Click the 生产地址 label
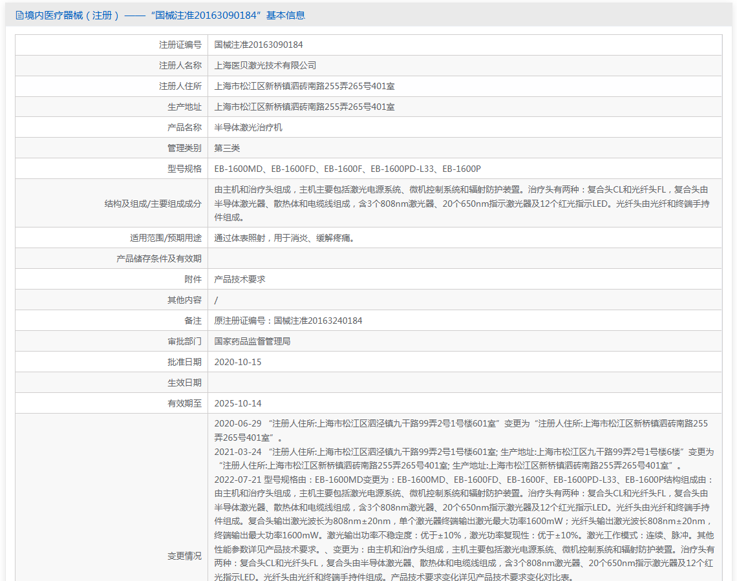 point(184,107)
